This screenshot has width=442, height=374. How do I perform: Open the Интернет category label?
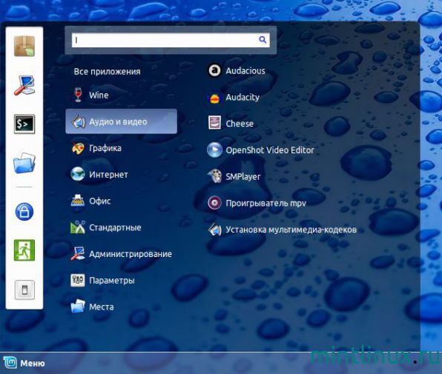(x=108, y=175)
